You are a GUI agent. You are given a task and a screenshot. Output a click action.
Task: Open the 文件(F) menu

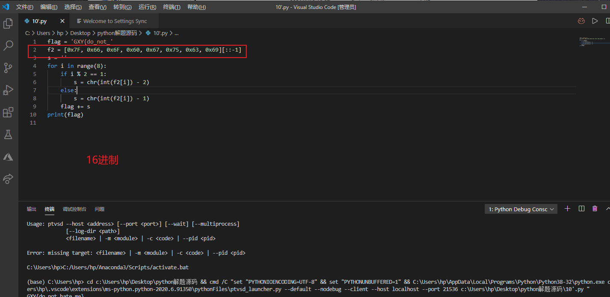25,7
